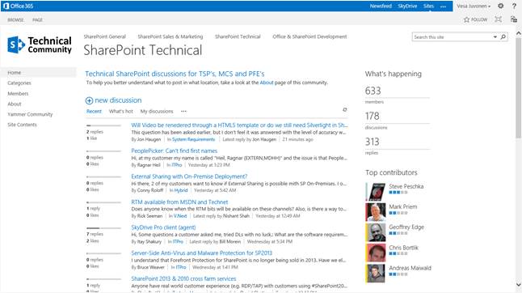The width and height of the screenshot is (522, 293).
Task: Click the Andreas Maiwald contributor name
Action: pyautogui.click(x=410, y=268)
